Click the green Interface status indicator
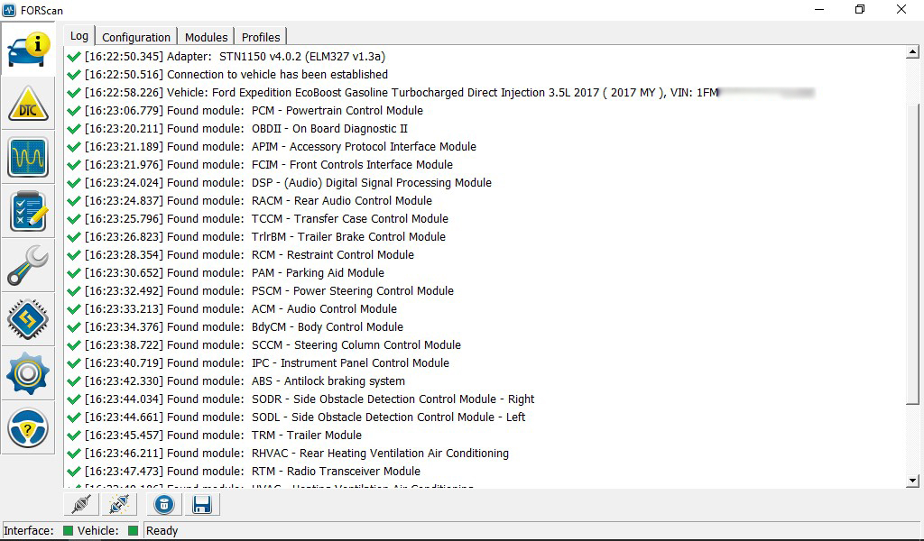 click(68, 530)
